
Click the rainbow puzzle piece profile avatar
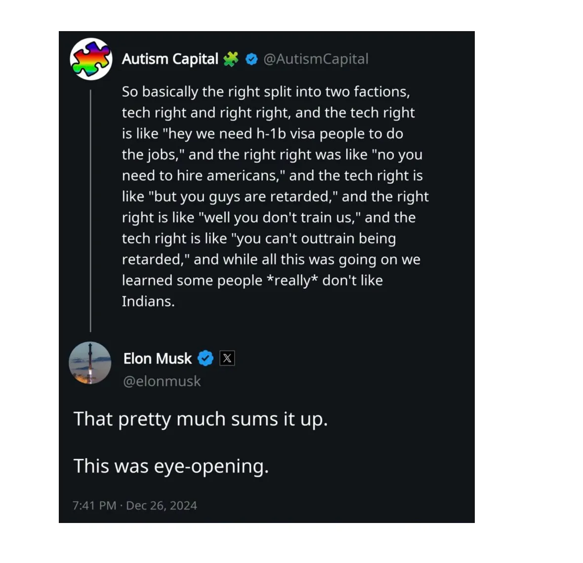[x=91, y=59]
